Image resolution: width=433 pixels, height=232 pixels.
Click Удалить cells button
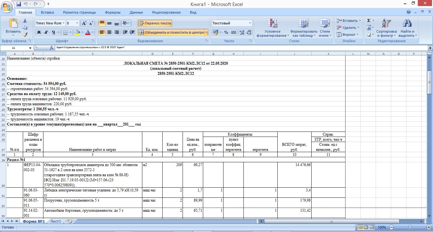coord(348,28)
